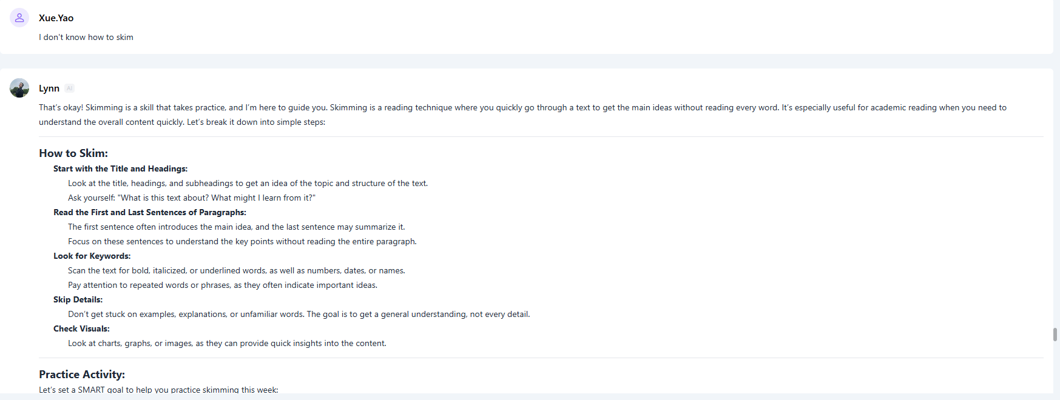Click Lynn's profile photo avatar

click(x=19, y=88)
